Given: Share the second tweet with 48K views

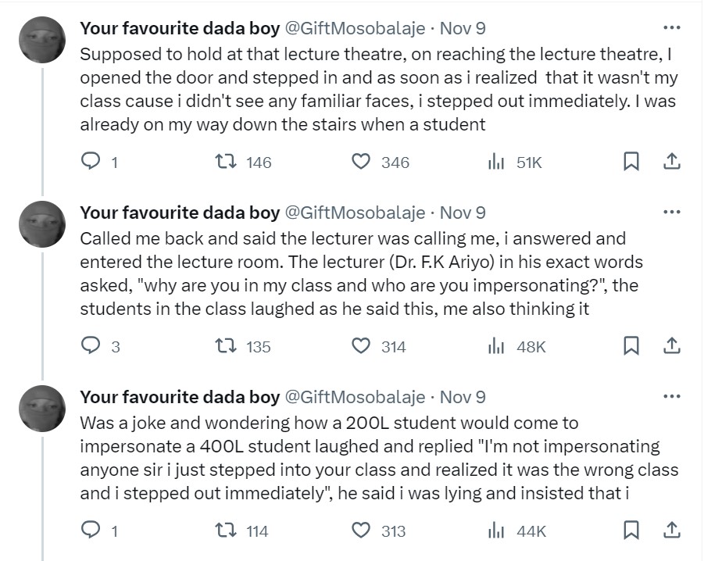Looking at the screenshot, I should 670,346.
